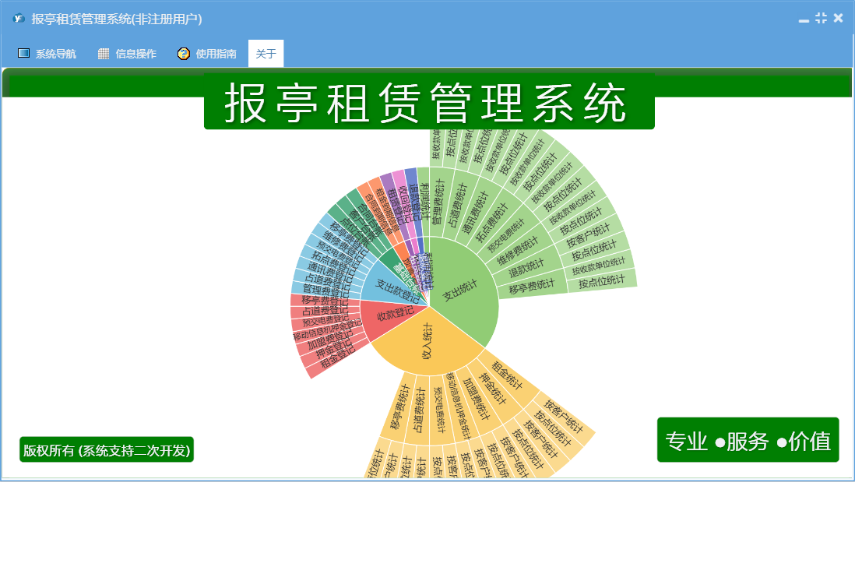This screenshot has height=567, width=855.
Task: Click the 管理费统计 green segment
Action: pyautogui.click(x=438, y=202)
